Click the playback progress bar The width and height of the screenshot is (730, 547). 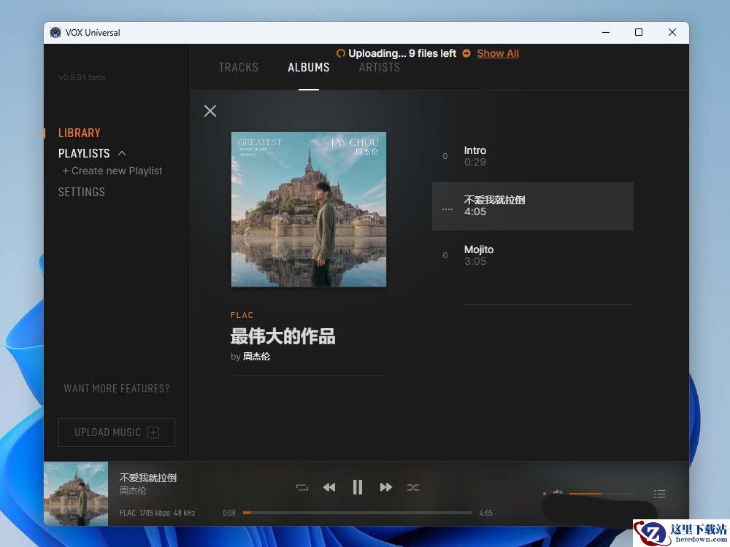coord(358,513)
